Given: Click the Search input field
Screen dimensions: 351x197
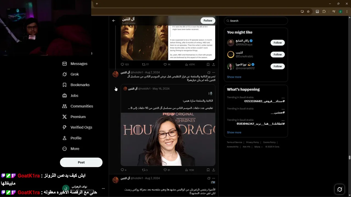Looking at the screenshot, I should (x=256, y=21).
